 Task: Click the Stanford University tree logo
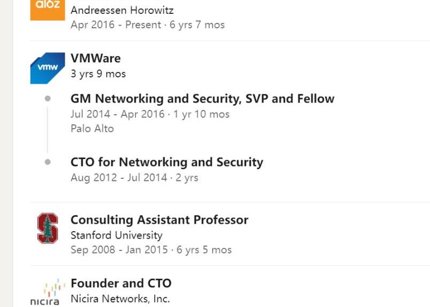(x=48, y=228)
